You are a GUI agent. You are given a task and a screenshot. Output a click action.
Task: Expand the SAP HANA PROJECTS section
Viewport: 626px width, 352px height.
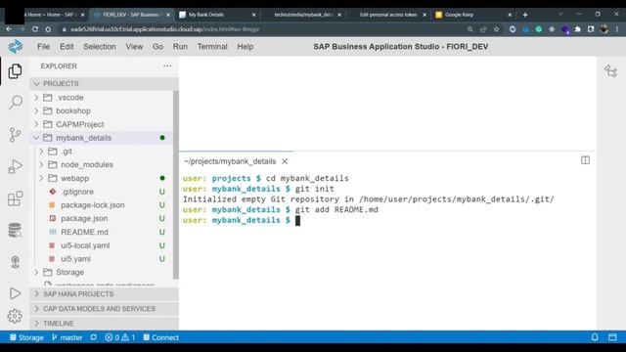[104, 294]
